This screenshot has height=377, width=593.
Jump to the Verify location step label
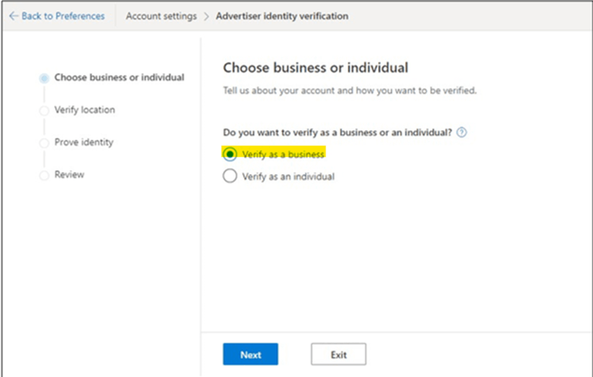point(85,110)
